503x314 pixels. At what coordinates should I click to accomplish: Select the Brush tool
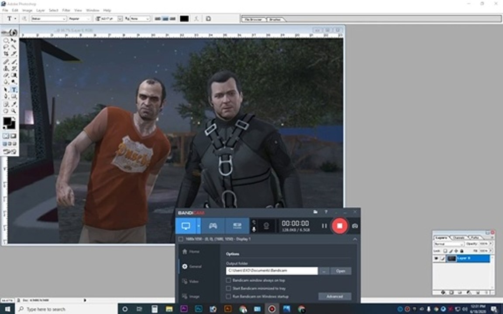[14, 61]
